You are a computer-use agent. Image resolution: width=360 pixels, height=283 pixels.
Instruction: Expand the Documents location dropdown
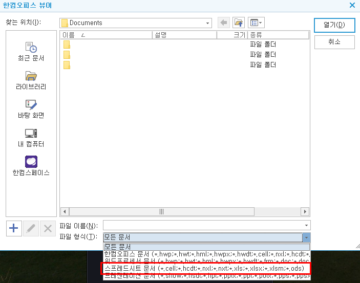207,23
